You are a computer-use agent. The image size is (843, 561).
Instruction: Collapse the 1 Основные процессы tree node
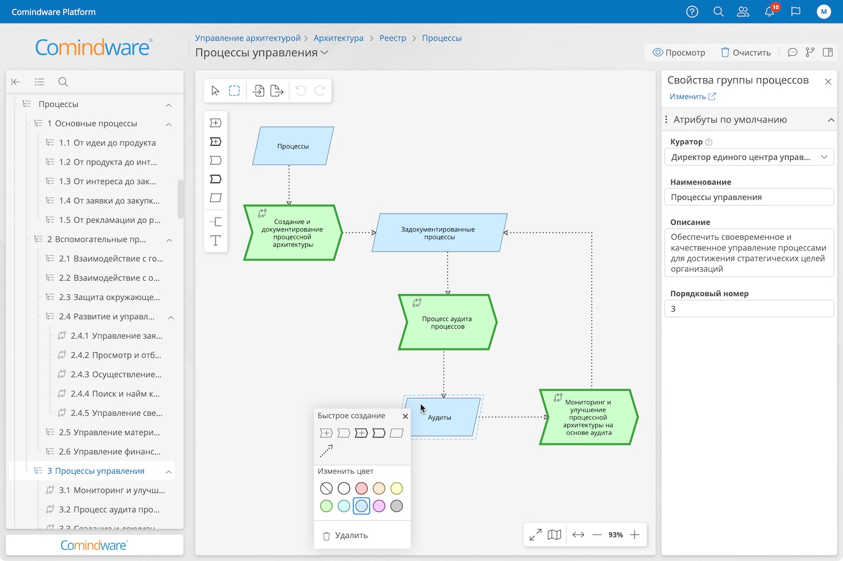169,124
